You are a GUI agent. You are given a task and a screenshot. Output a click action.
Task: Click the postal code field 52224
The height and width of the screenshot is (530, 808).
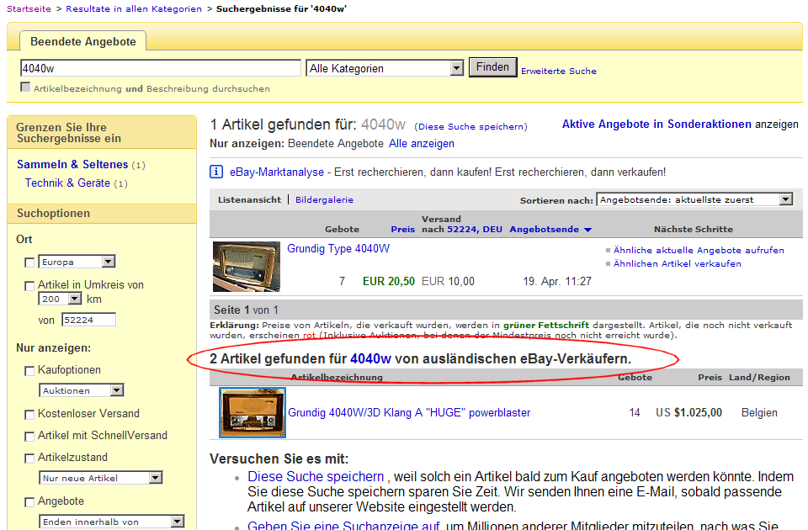(x=88, y=320)
